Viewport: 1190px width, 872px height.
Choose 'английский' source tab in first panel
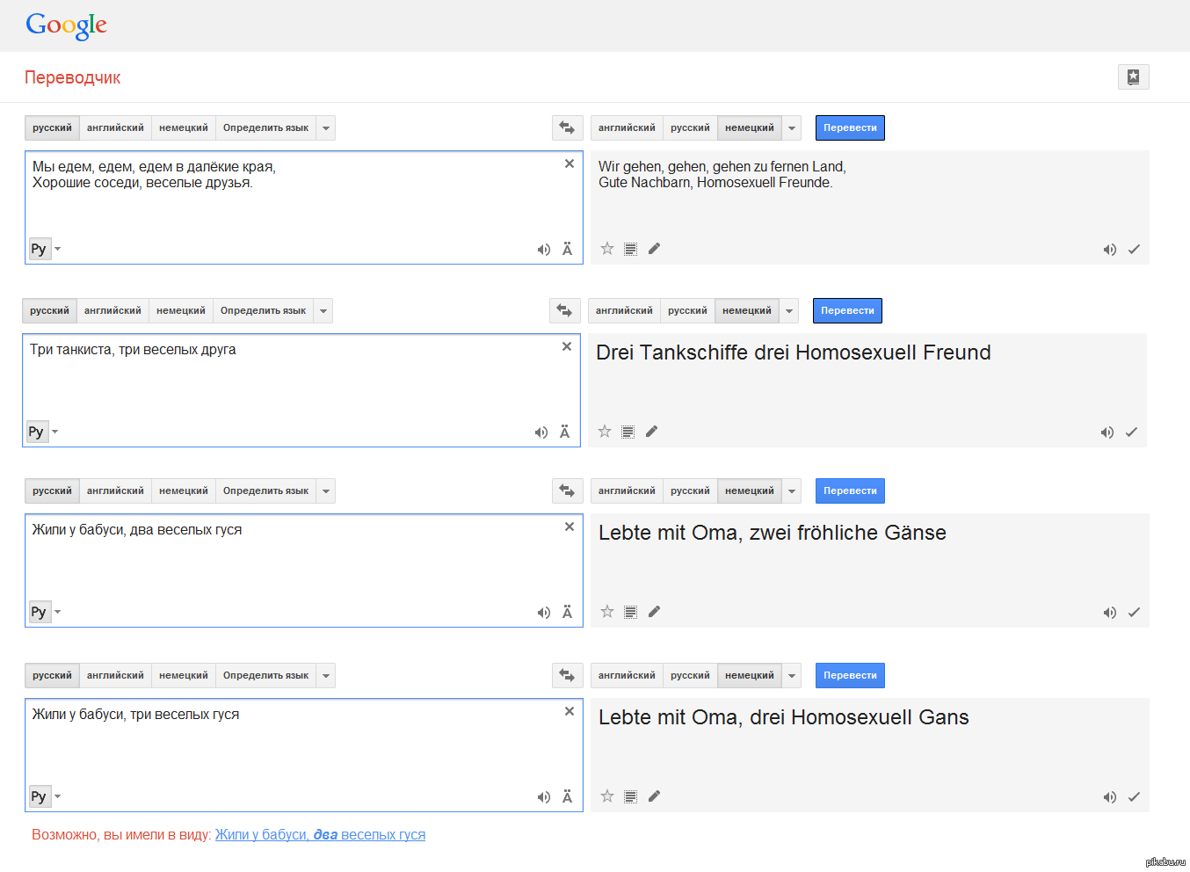point(115,128)
